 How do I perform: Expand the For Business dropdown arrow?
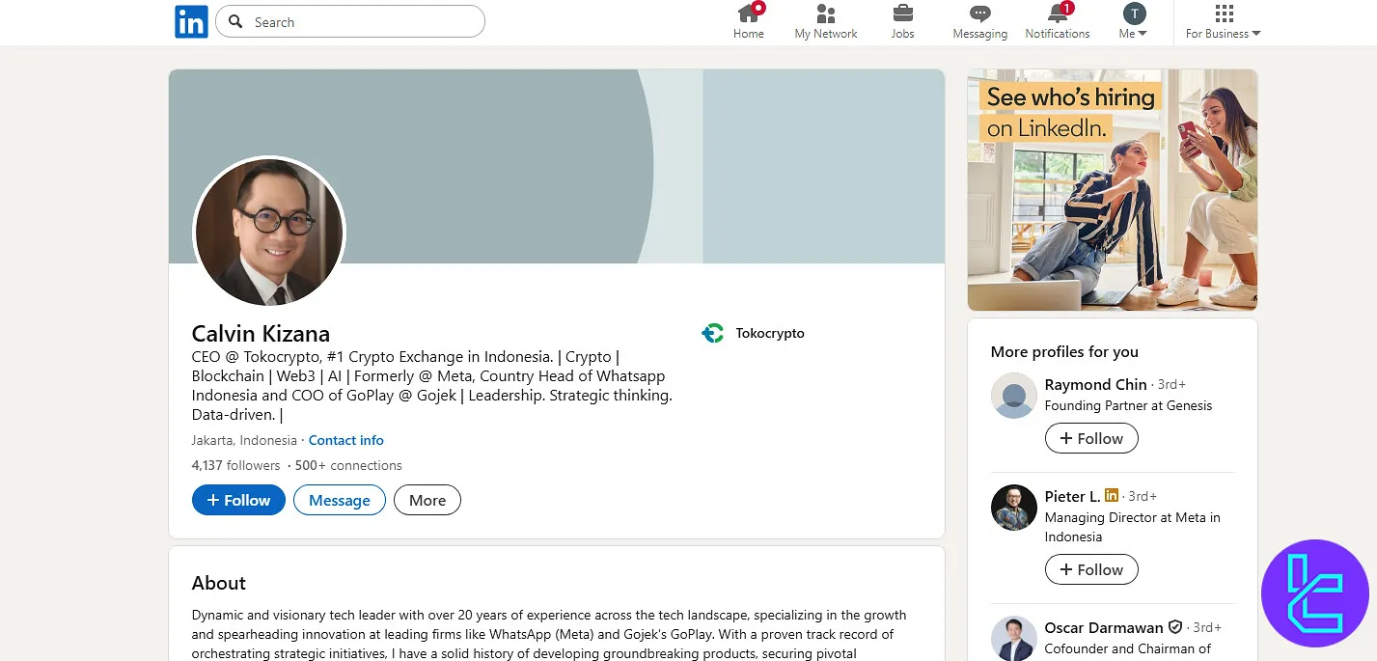[1256, 34]
